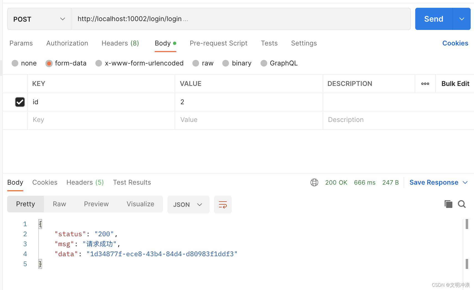Click the globe network icon beside 200 OK
The image size is (474, 290).
[314, 182]
